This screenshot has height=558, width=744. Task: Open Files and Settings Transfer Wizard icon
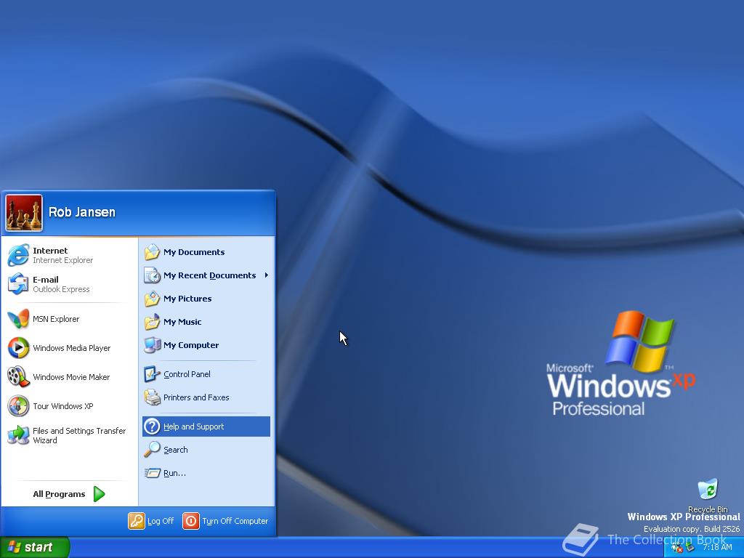(18, 435)
